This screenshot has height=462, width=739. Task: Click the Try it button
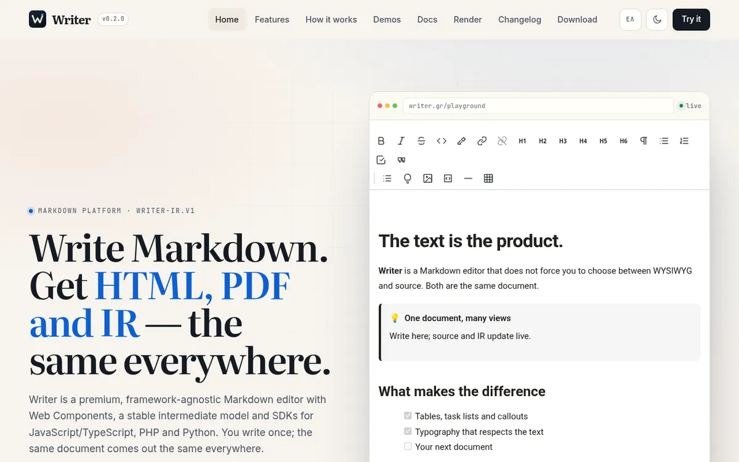point(691,20)
